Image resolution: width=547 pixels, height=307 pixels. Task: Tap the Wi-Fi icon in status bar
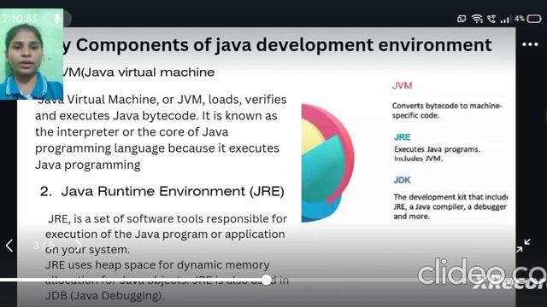(x=477, y=19)
